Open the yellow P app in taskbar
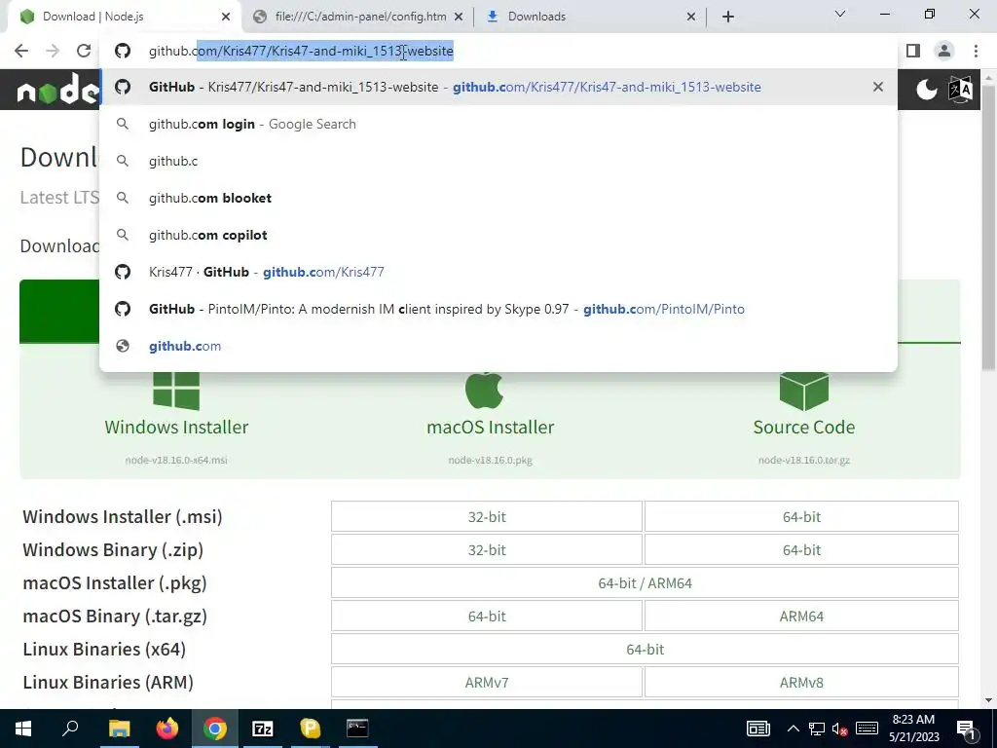Viewport: 997px width, 748px height. 310,729
